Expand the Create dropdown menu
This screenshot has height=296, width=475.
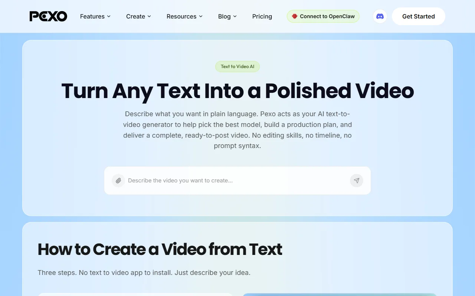(x=138, y=16)
